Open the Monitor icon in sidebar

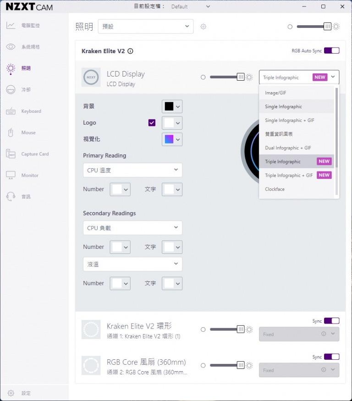(x=11, y=175)
